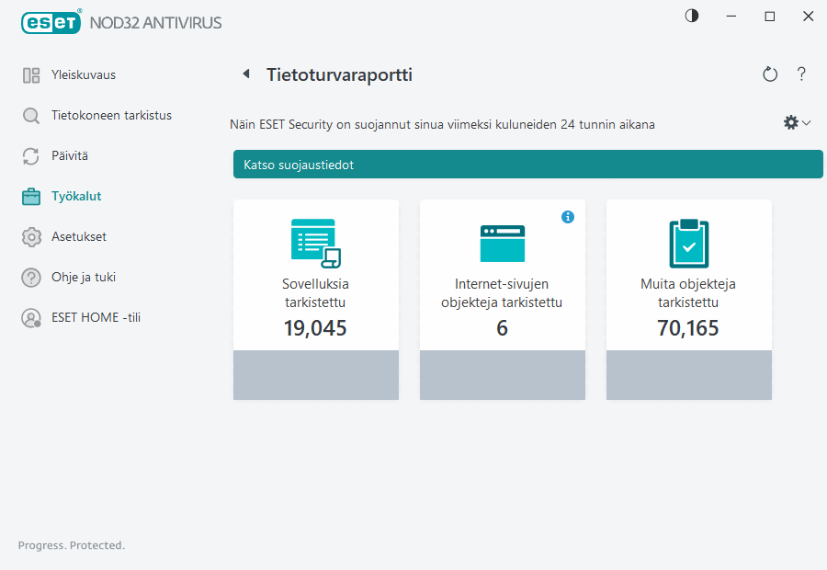Open the Asetukset gear icon
827x570 pixels.
click(x=31, y=236)
